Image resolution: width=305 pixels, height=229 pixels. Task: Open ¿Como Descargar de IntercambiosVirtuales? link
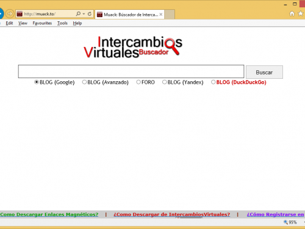coord(172,214)
